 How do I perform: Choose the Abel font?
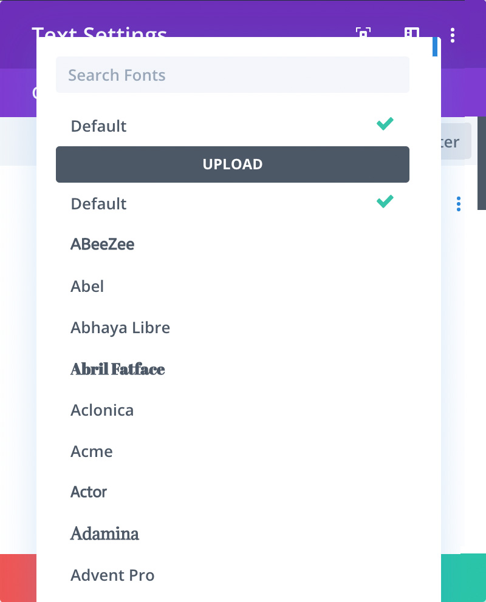pos(87,286)
